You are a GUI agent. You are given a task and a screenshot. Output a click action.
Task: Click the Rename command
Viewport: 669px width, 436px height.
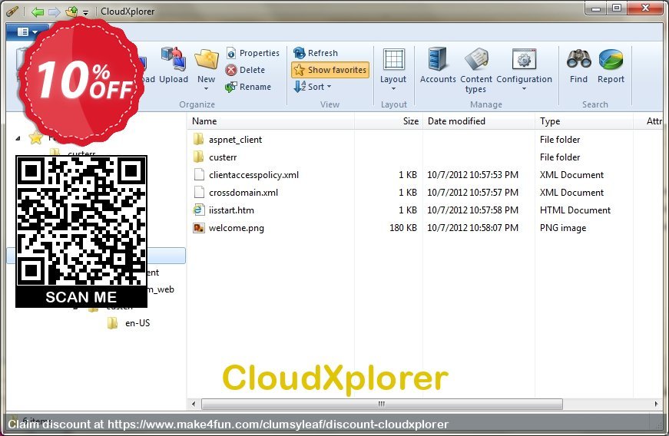point(248,87)
